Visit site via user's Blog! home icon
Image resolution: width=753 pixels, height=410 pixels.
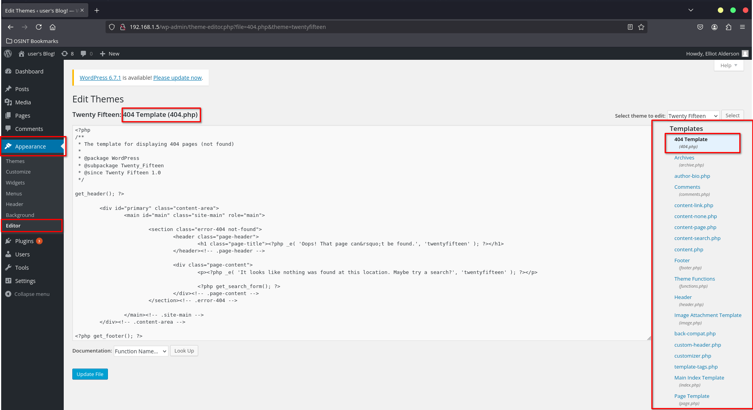pyautogui.click(x=37, y=54)
